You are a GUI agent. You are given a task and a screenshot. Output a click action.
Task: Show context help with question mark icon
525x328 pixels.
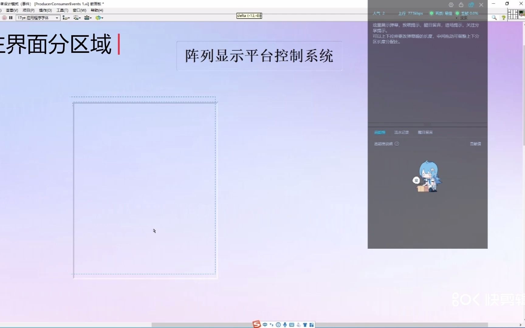pyautogui.click(x=503, y=18)
